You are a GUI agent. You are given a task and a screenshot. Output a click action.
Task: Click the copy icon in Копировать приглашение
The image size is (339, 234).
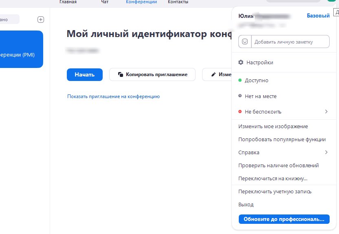coord(121,74)
